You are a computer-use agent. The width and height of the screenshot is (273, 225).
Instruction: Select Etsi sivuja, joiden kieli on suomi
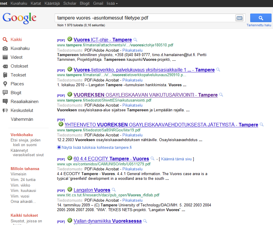(x=25, y=142)
